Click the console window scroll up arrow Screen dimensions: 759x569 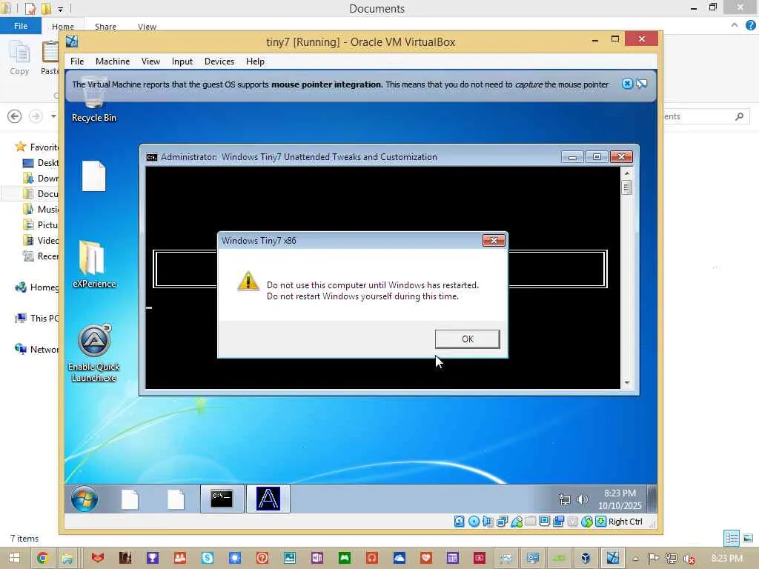point(627,173)
